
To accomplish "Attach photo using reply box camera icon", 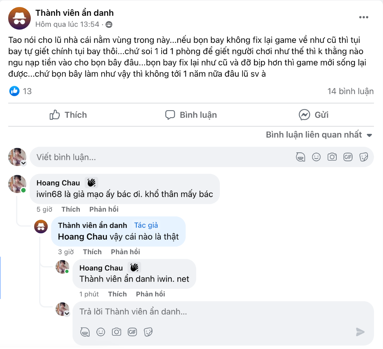I will tap(116, 332).
